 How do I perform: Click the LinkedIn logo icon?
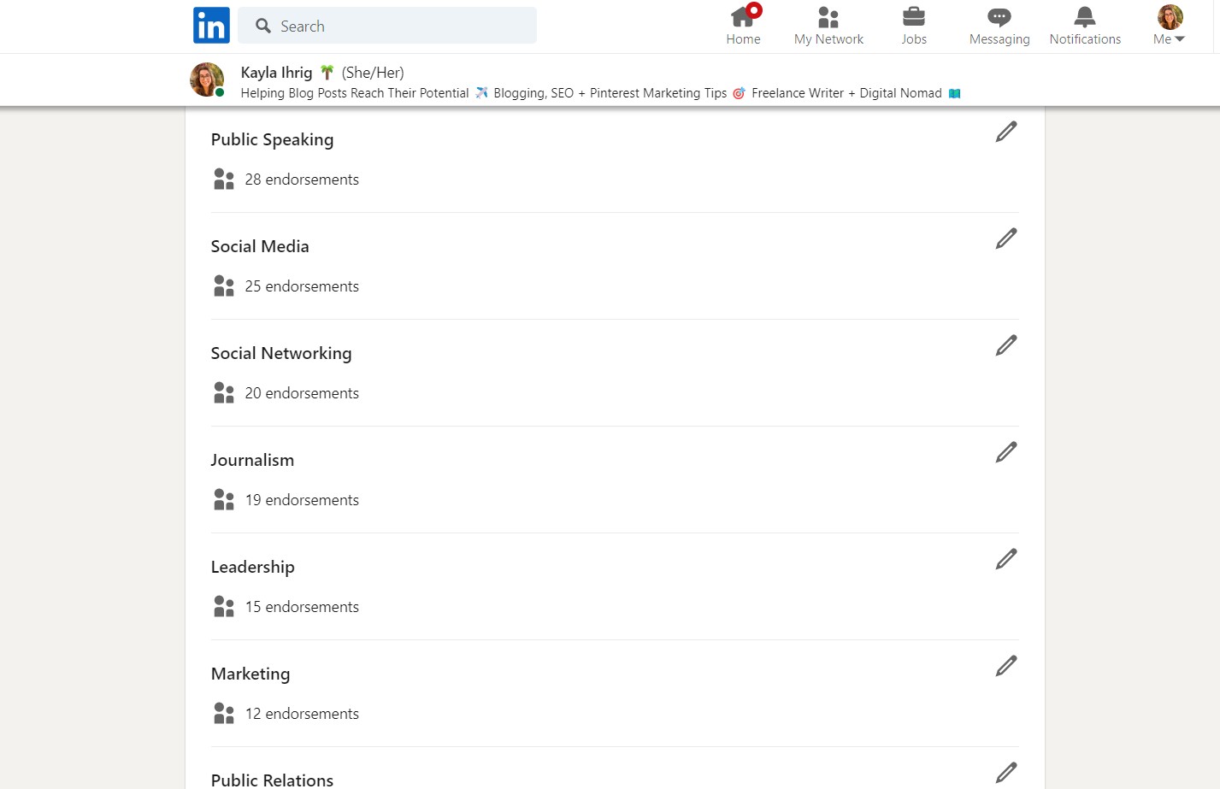(x=211, y=26)
